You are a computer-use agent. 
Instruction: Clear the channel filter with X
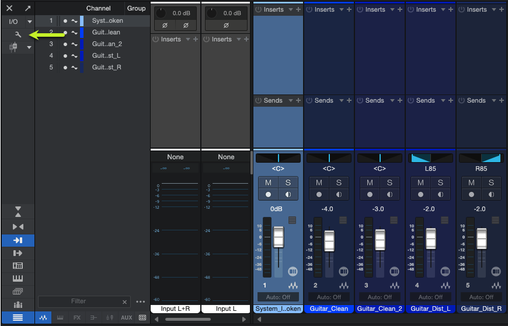click(124, 302)
